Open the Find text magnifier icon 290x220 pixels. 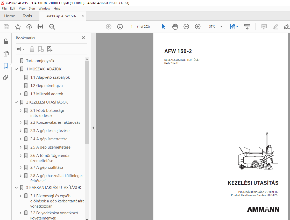click(52, 27)
